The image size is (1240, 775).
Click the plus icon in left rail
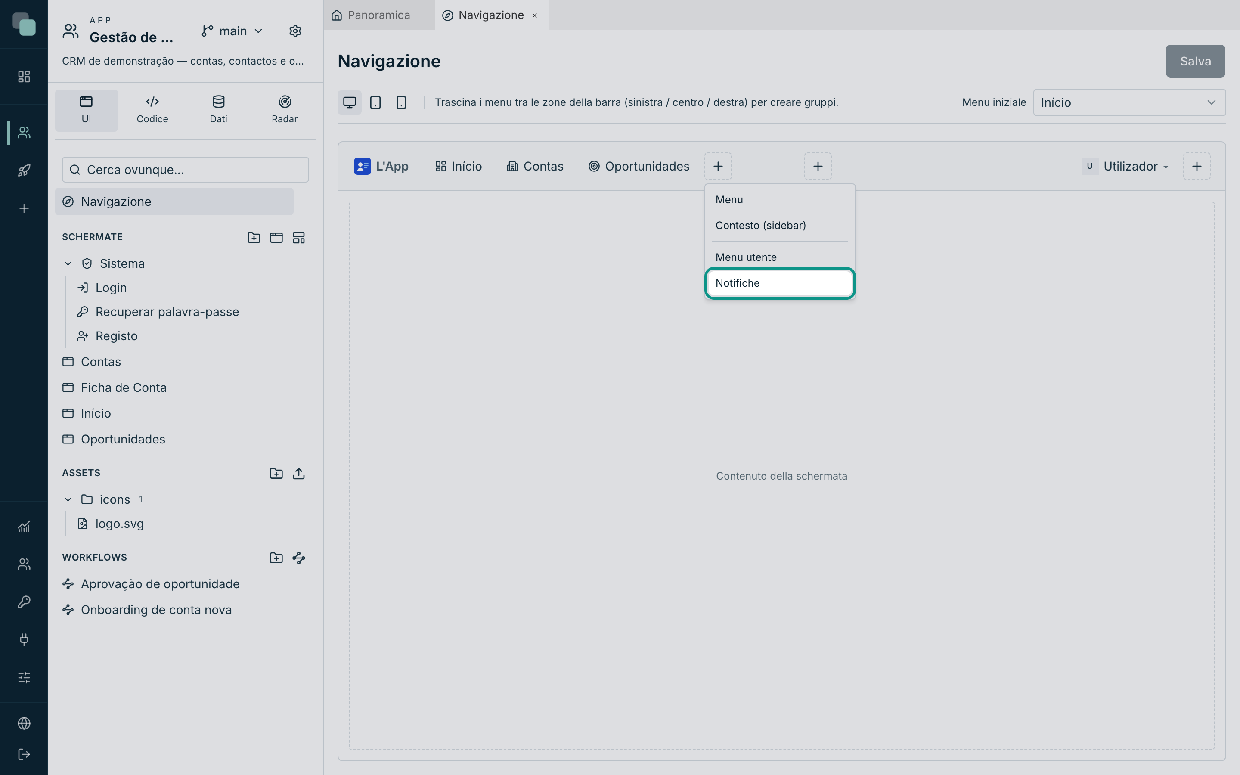tap(24, 208)
